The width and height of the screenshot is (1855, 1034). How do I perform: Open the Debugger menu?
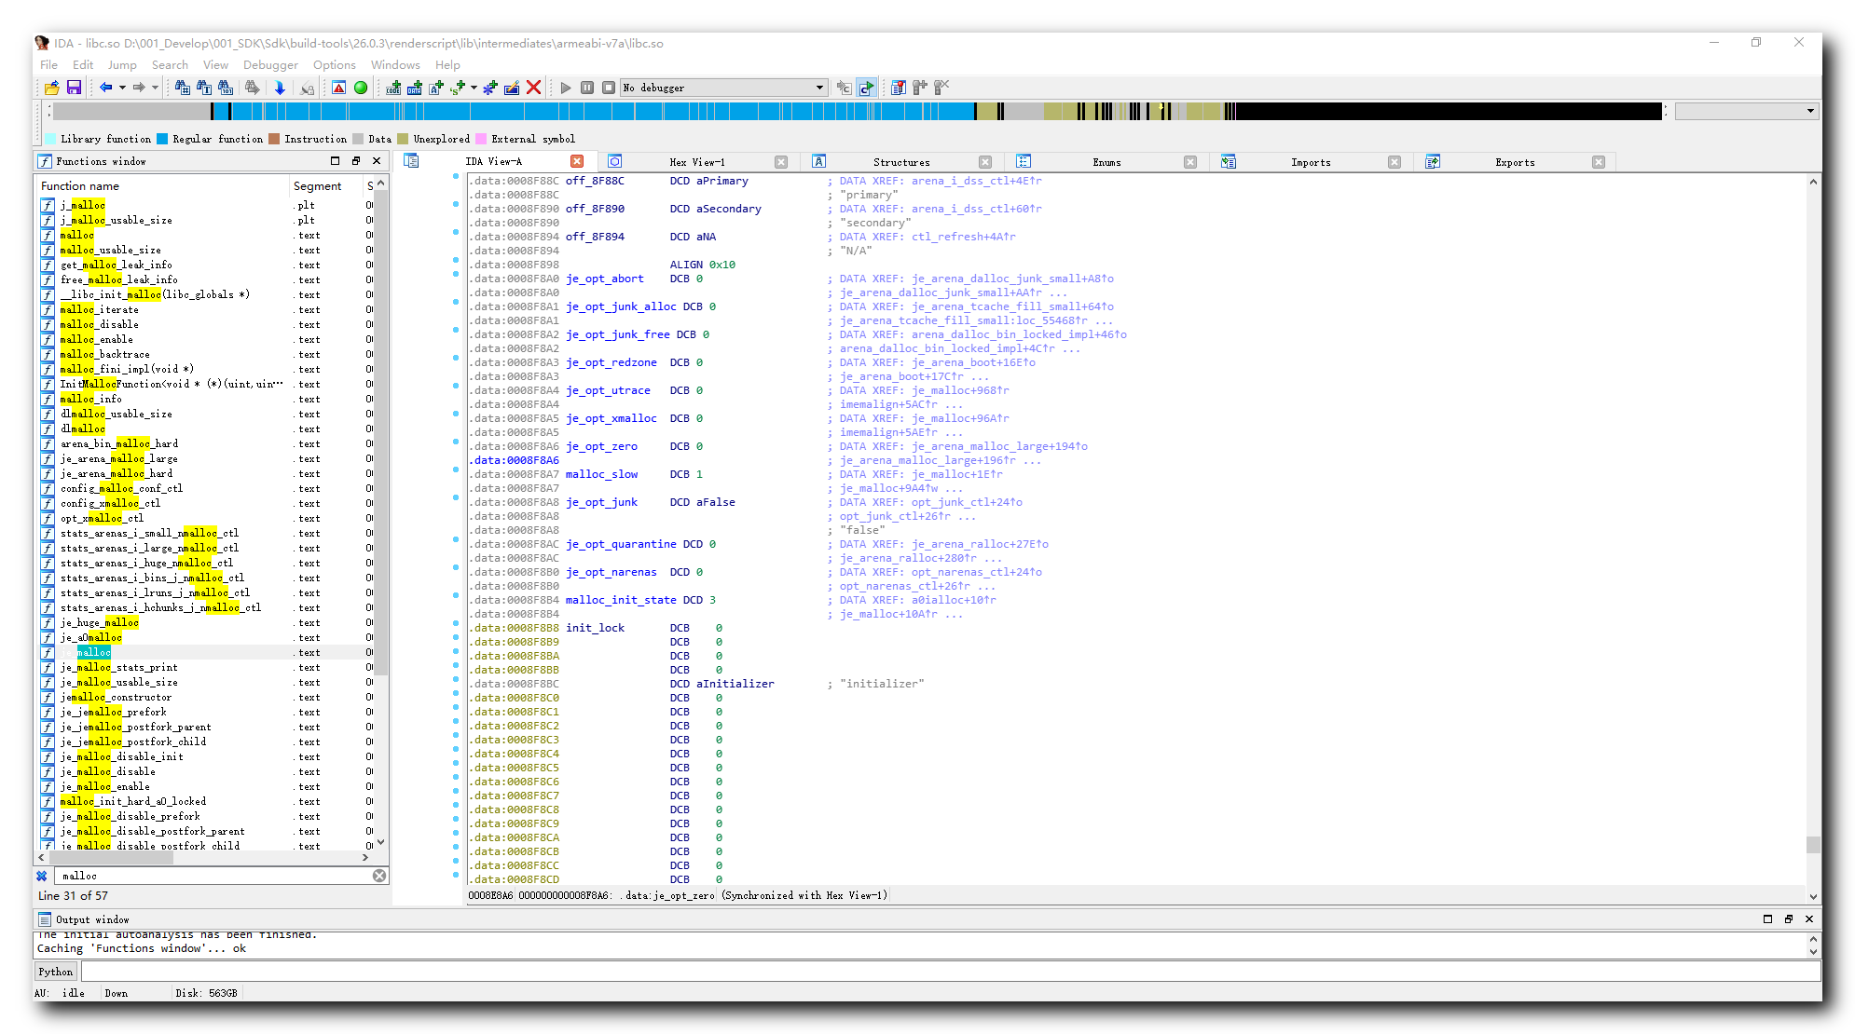click(x=270, y=65)
